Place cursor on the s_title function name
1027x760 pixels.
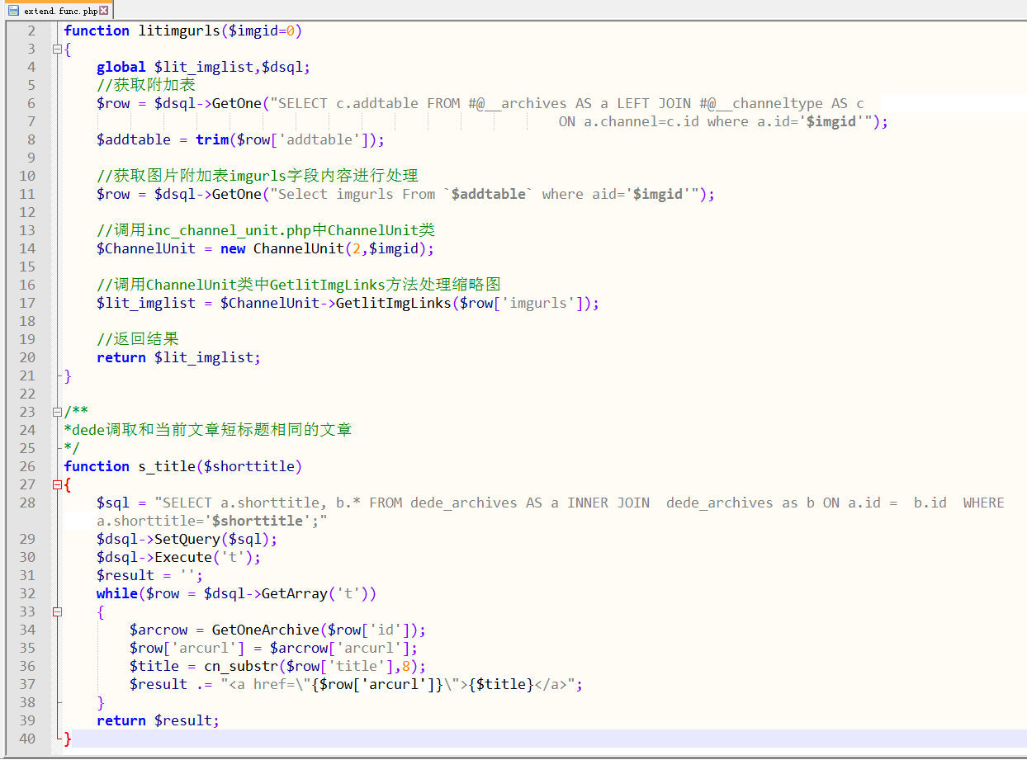[166, 466]
